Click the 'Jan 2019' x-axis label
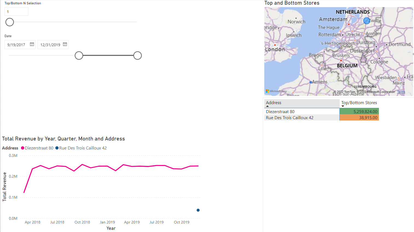This screenshot has width=414, height=232. (x=107, y=222)
